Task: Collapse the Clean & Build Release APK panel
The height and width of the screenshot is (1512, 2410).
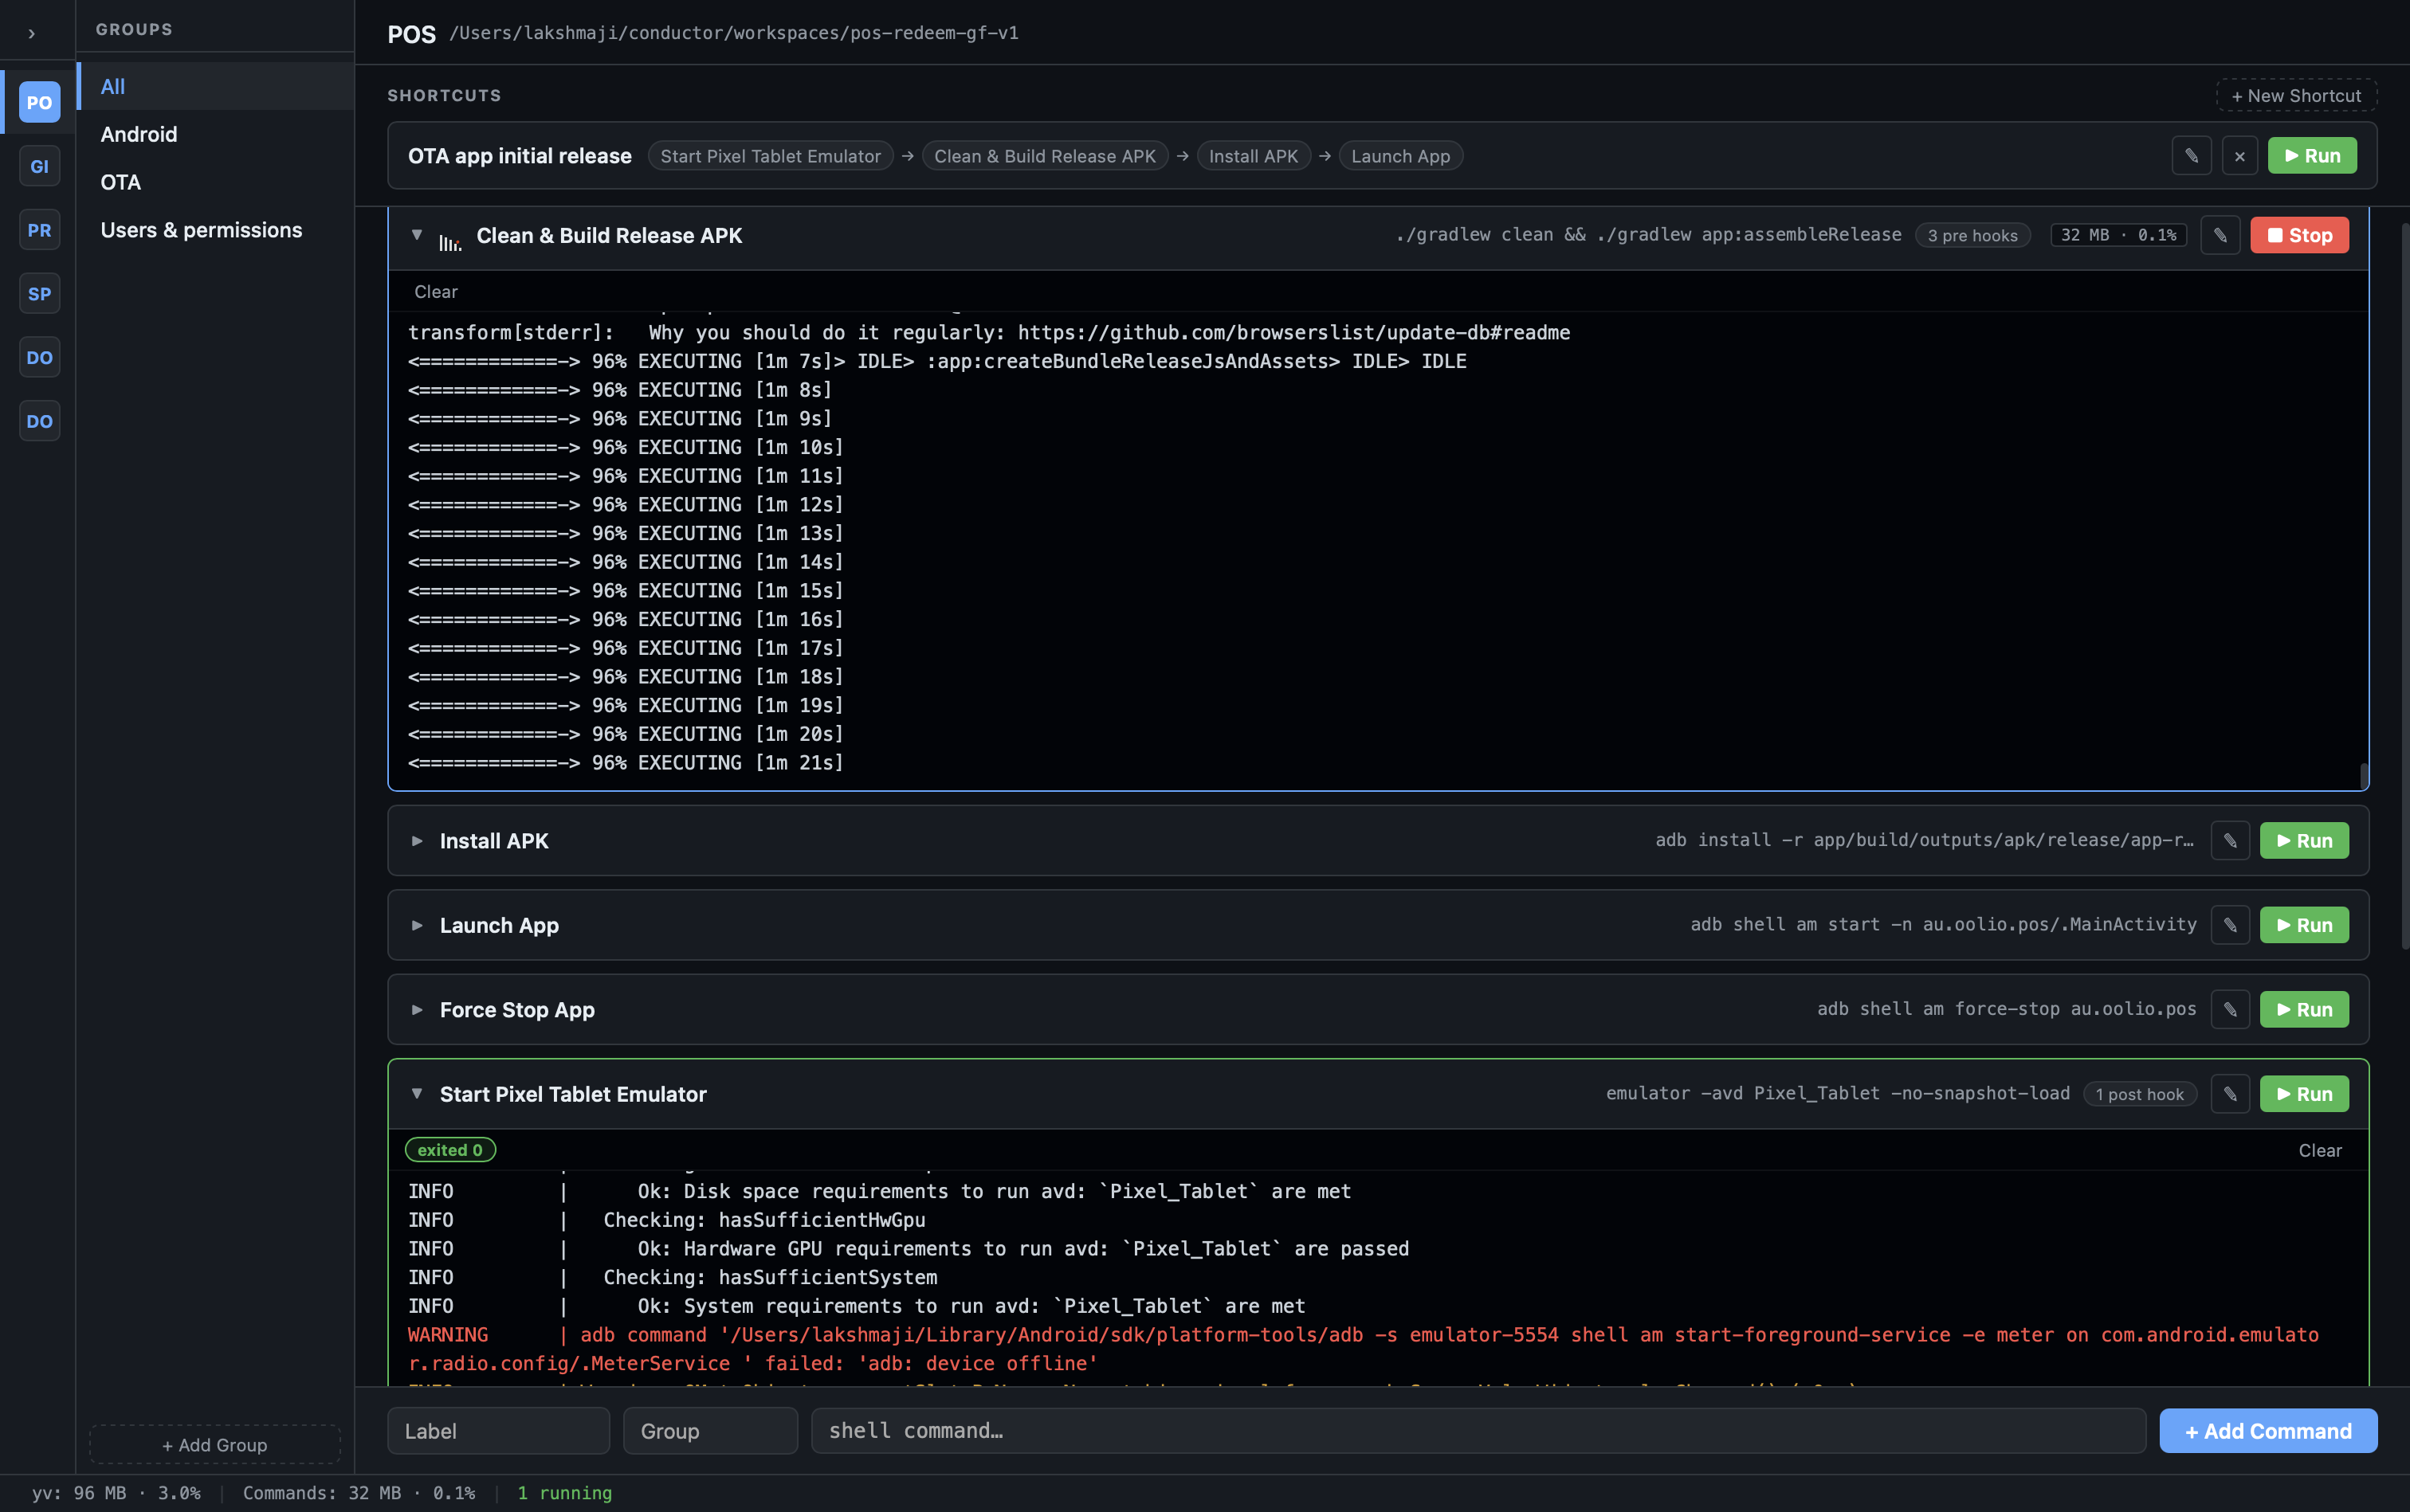Action: pos(417,235)
